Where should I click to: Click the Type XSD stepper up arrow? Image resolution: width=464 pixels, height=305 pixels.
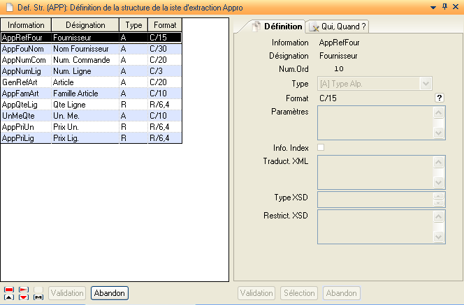(x=439, y=196)
